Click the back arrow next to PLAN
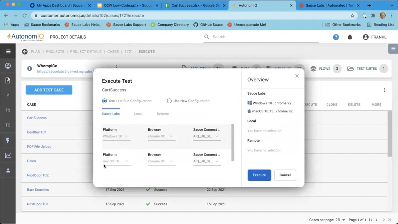 [25, 52]
